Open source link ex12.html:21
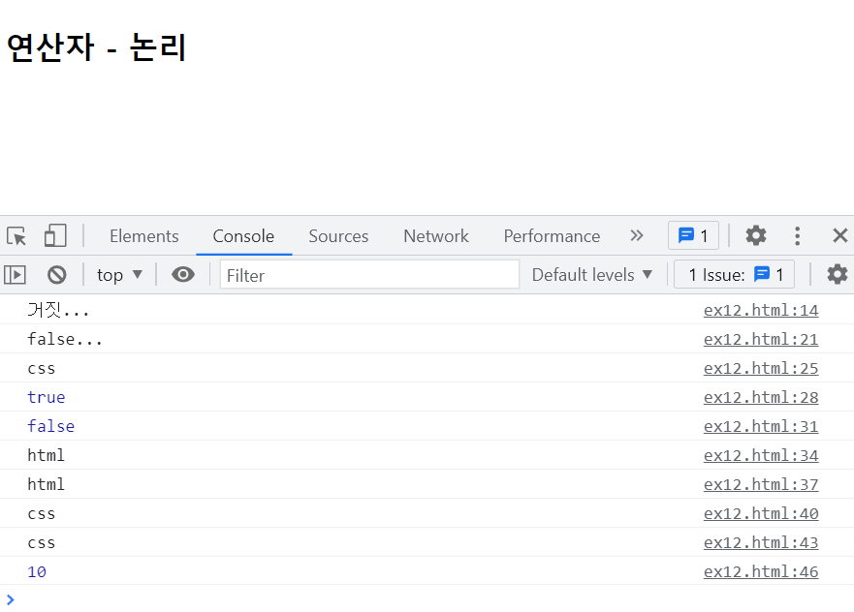The width and height of the screenshot is (854, 612). pos(761,340)
